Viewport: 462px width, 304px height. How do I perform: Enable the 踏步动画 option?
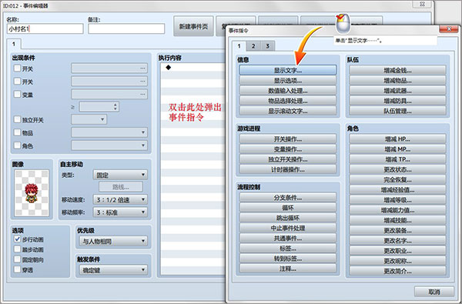(18, 249)
